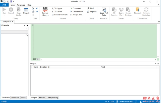The height and width of the screenshot is (103, 161).
Task: Click Swap Delimiters
Action: pyautogui.click(x=60, y=15)
